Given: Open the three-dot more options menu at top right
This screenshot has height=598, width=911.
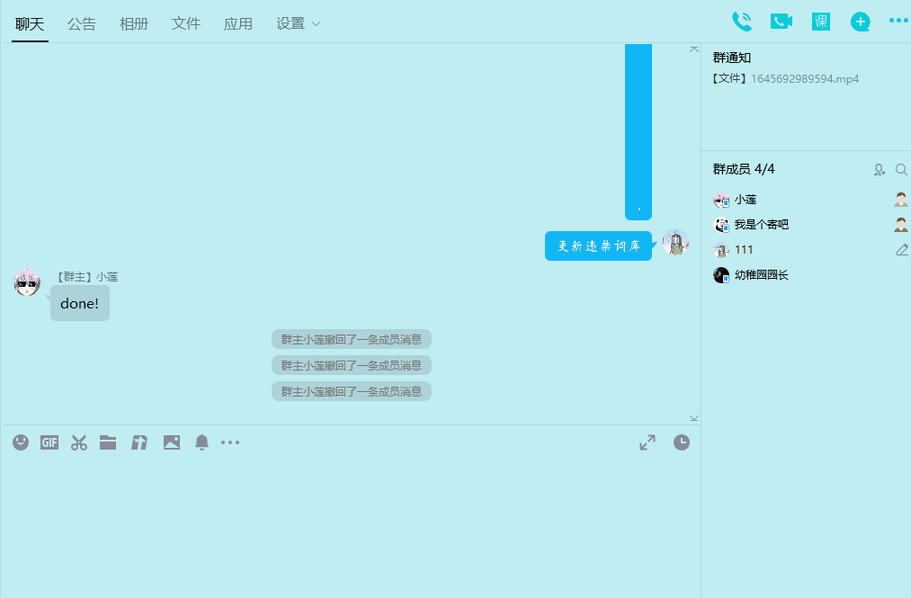Looking at the screenshot, I should click(898, 21).
